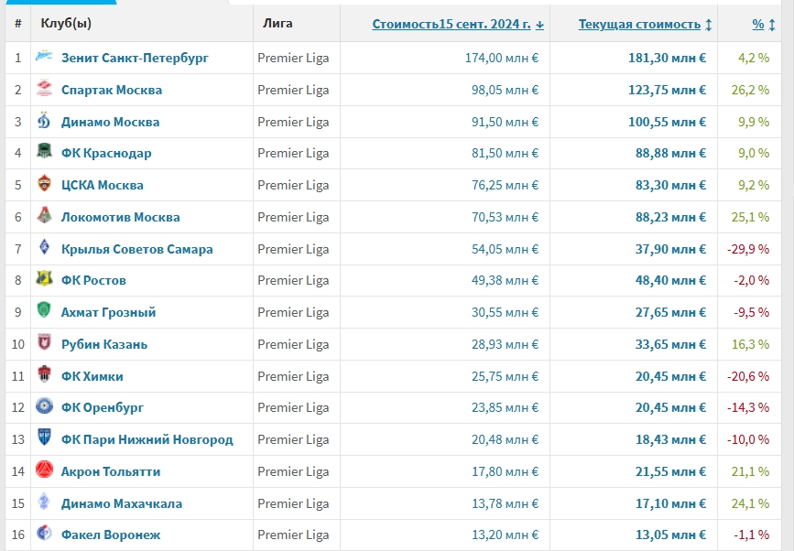This screenshot has width=794, height=551.
Task: Click Krylya Sovetov's current value 37,90 млн €
Action: pyautogui.click(x=671, y=250)
